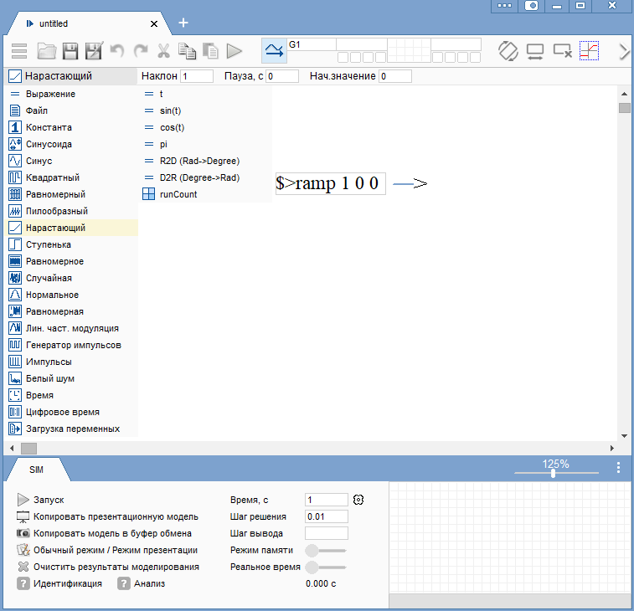This screenshot has width=634, height=611.
Task: Open a new tab with plus
Action: click(x=183, y=23)
